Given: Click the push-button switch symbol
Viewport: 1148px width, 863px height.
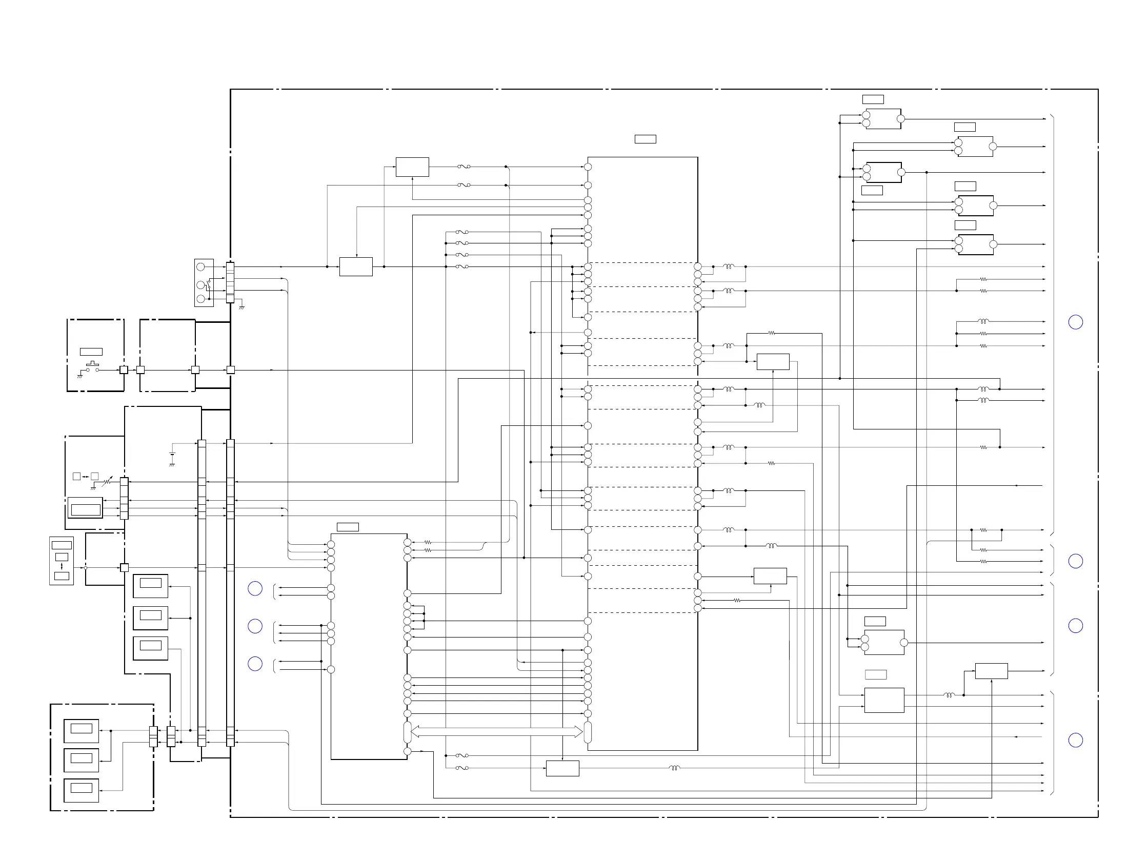Looking at the screenshot, I should pyautogui.click(x=92, y=366).
